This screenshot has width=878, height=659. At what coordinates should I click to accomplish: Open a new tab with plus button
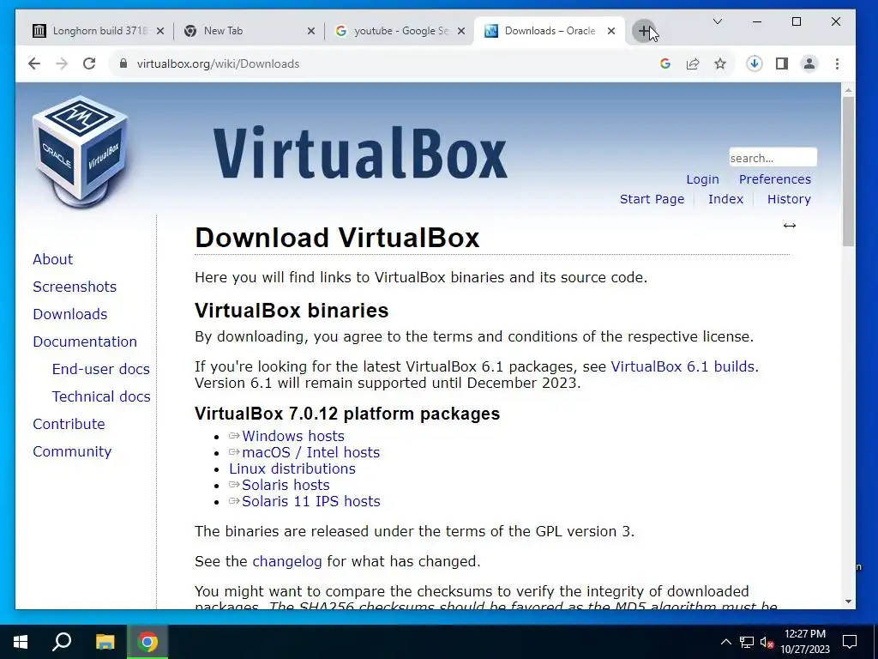click(644, 31)
